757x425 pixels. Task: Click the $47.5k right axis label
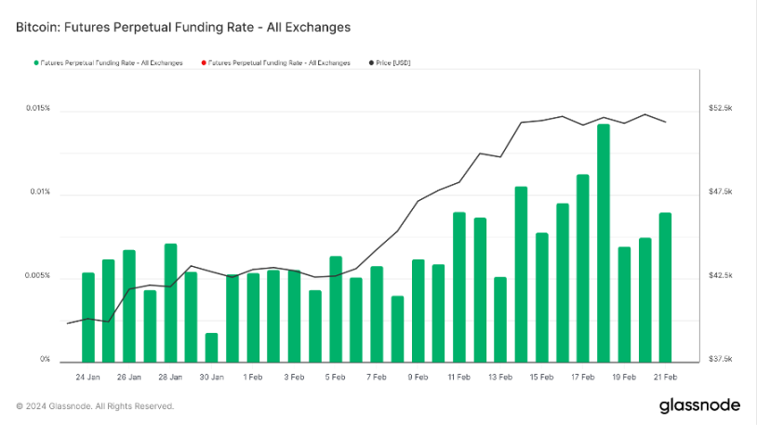pos(721,192)
